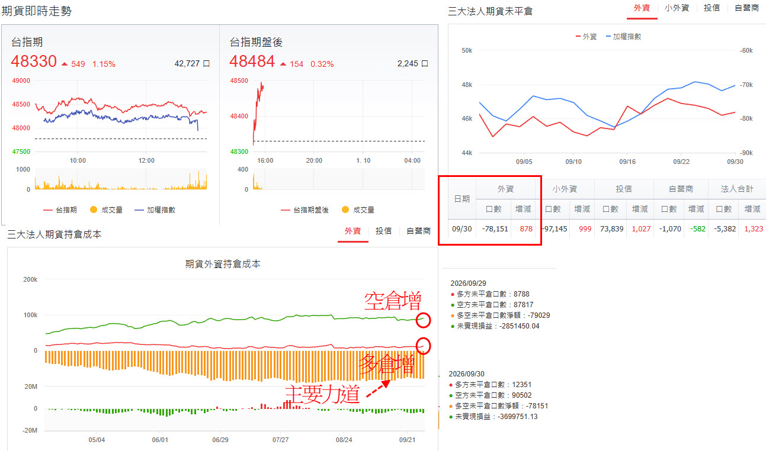Click the 台指期盤後 price 48484
This screenshot has height=451, width=766.
click(x=252, y=62)
